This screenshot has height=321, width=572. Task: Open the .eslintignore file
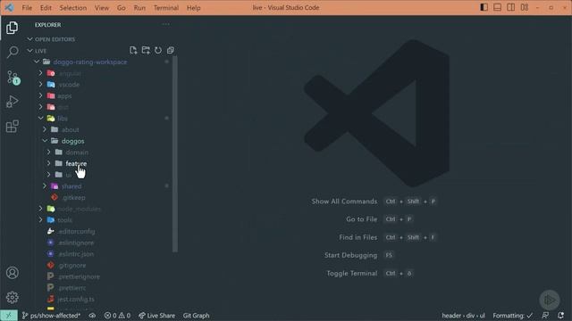pyautogui.click(x=76, y=243)
